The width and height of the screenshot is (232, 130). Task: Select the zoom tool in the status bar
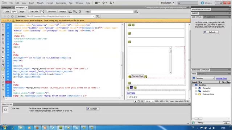142,101
